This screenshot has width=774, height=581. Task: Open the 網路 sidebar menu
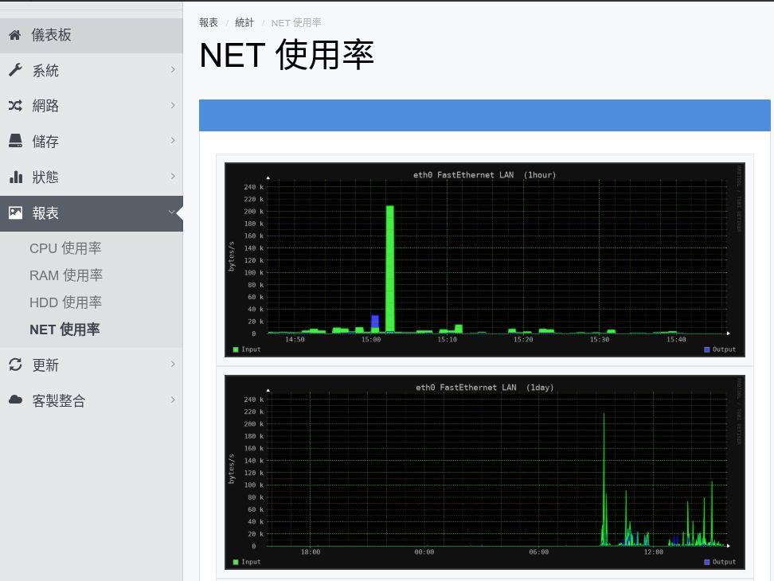click(92, 106)
